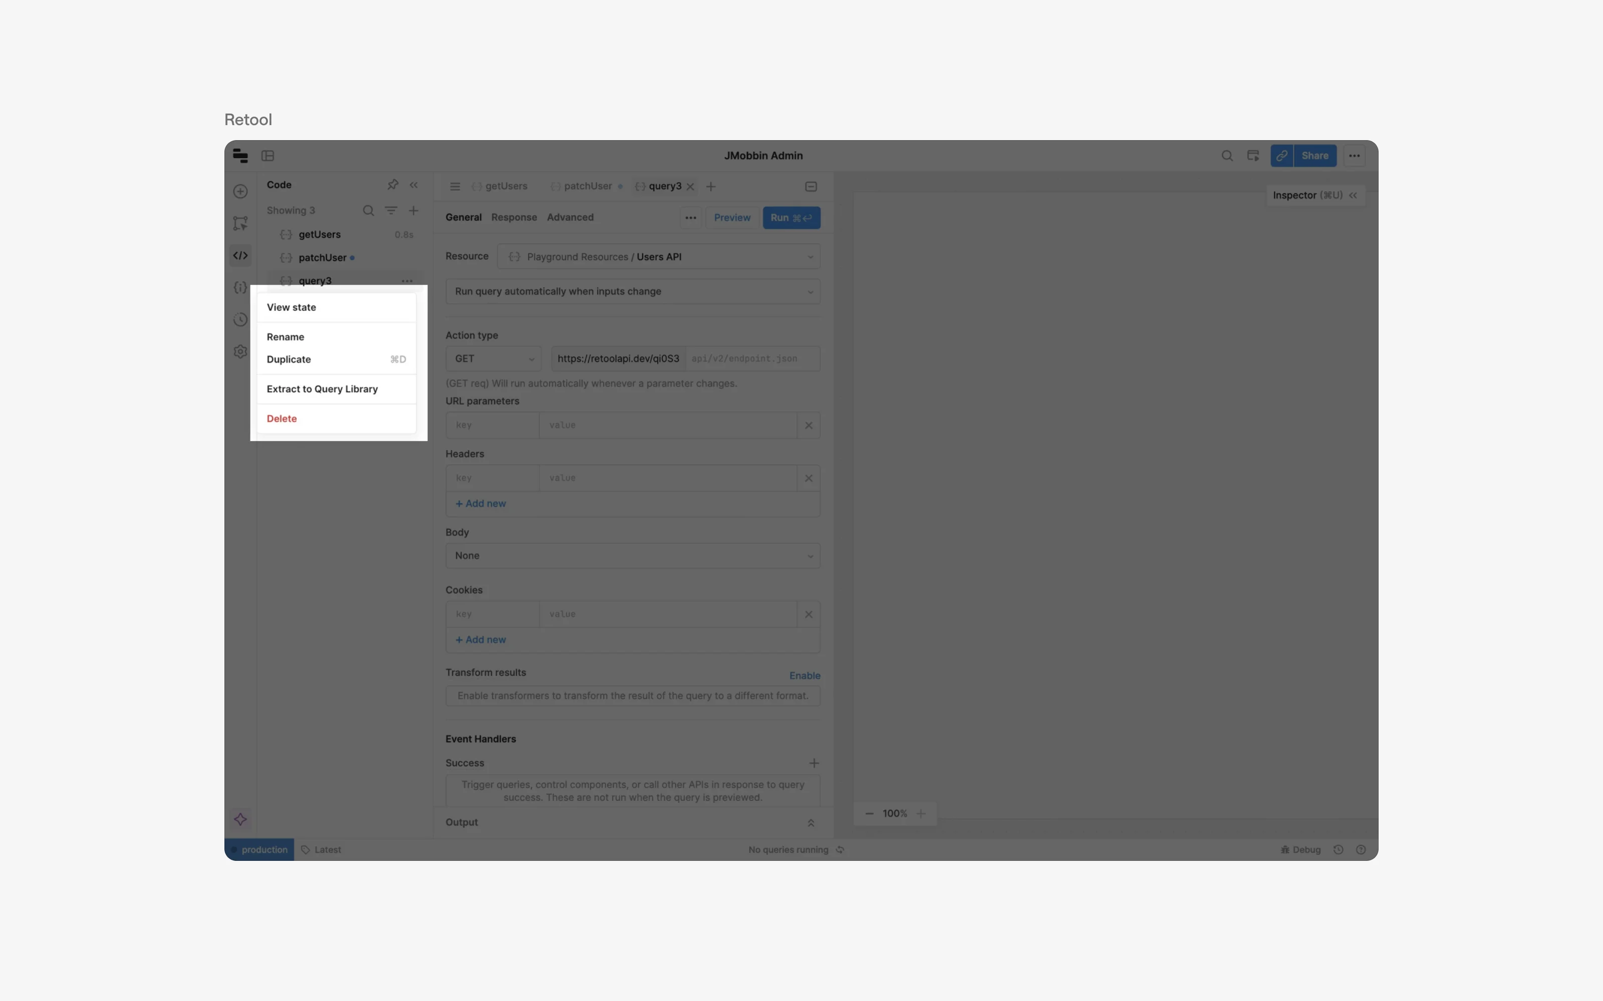
Task: Open the filter icon in the Code panel
Action: tap(391, 211)
